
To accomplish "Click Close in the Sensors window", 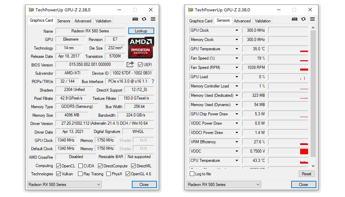I will click(303, 185).
